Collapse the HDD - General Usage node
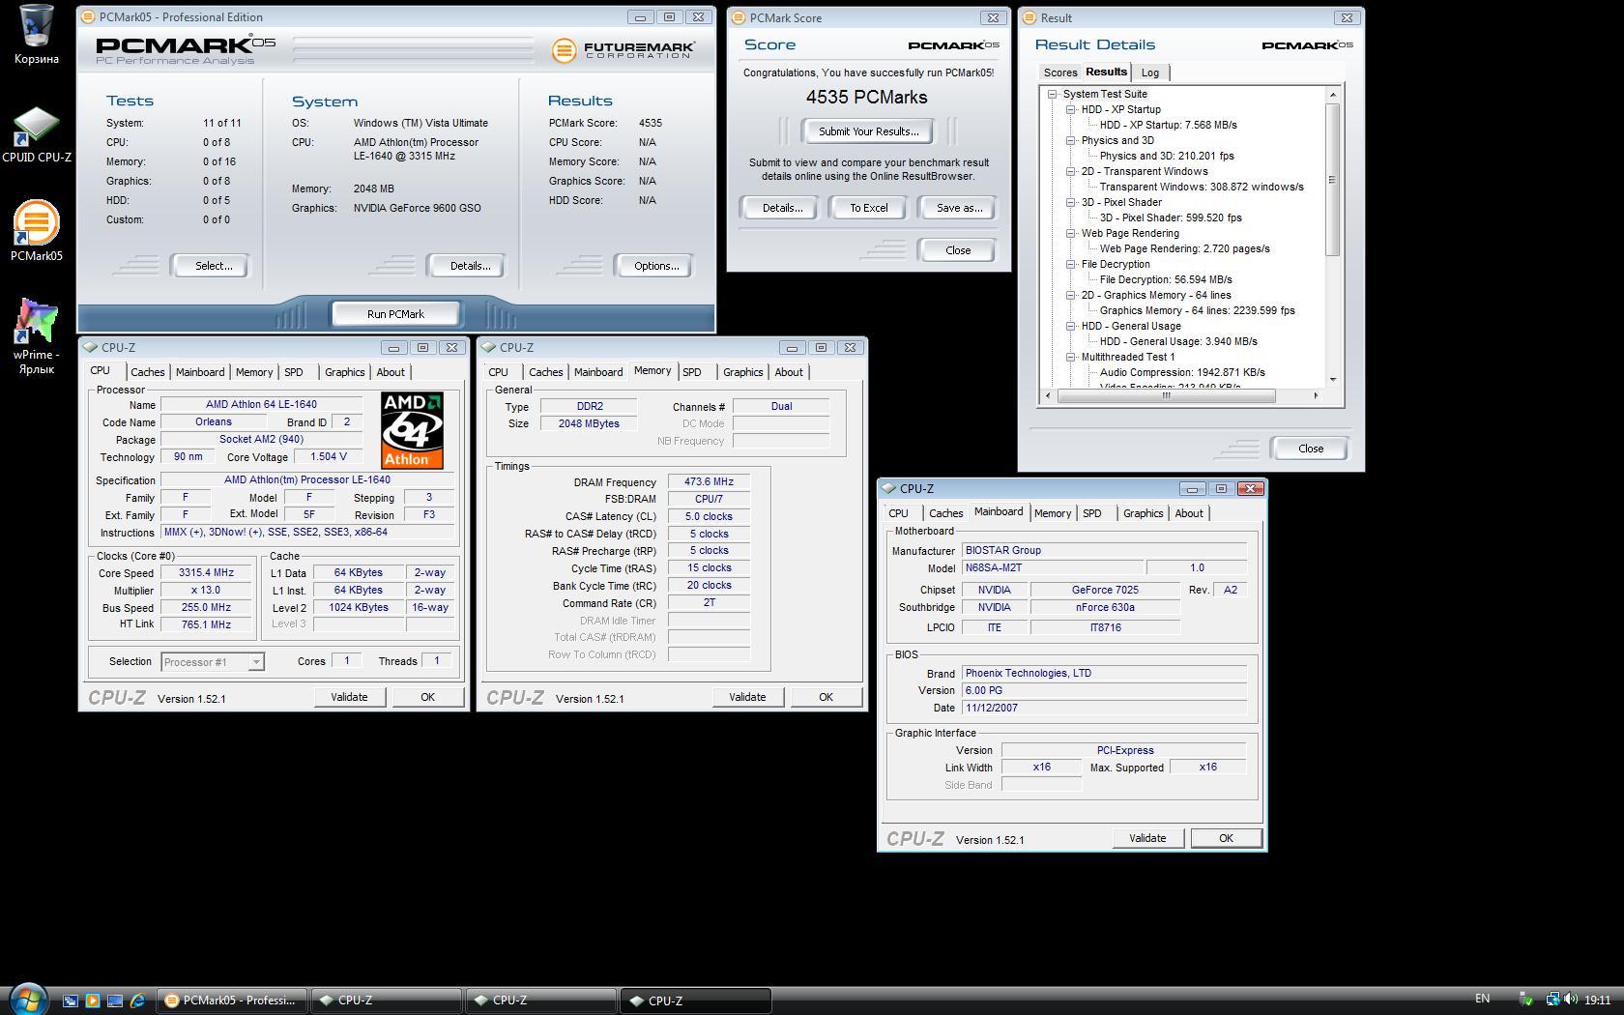This screenshot has width=1624, height=1015. [1070, 326]
